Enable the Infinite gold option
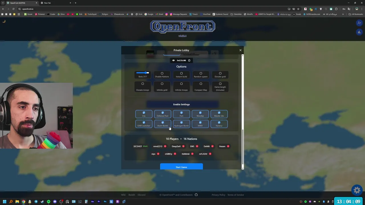The width and height of the screenshot is (365, 205). 162,87
